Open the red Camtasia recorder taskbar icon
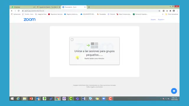The height and width of the screenshot is (106, 189). click(x=110, y=99)
